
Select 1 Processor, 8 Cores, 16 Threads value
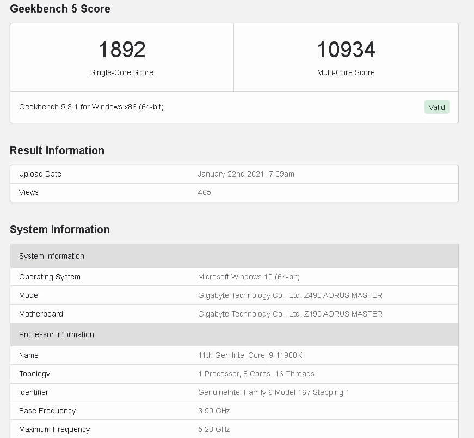coord(256,374)
